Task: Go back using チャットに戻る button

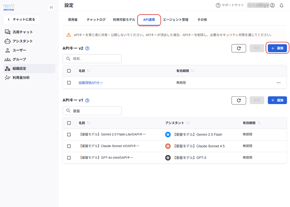Action: pos(22,19)
